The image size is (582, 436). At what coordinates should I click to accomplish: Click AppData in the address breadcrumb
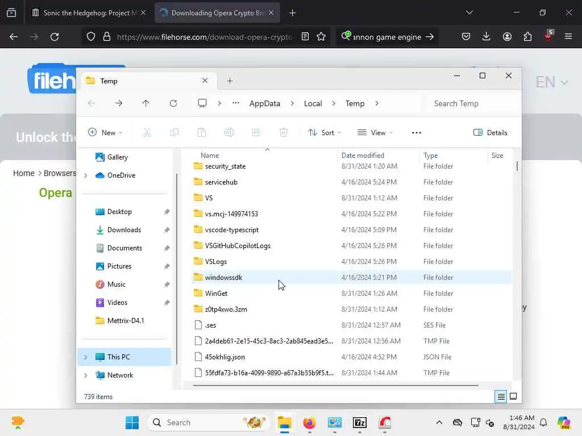pyautogui.click(x=265, y=103)
